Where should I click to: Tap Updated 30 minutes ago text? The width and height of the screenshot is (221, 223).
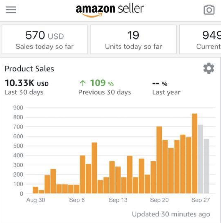click(171, 214)
